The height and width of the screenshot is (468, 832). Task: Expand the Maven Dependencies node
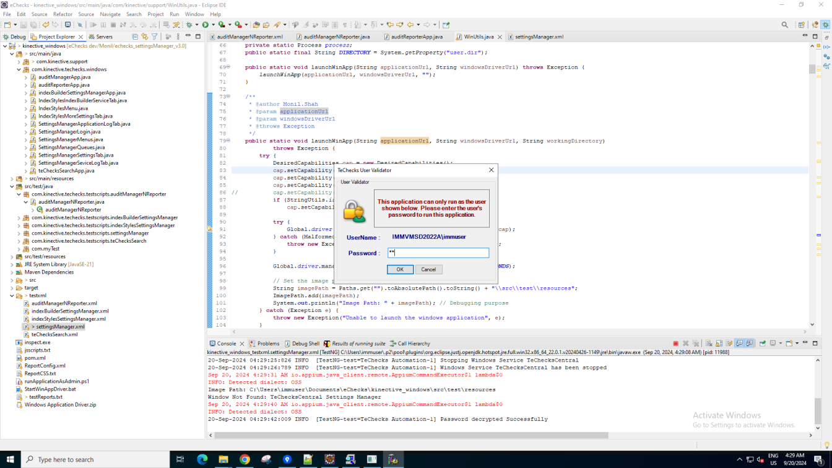pyautogui.click(x=12, y=272)
